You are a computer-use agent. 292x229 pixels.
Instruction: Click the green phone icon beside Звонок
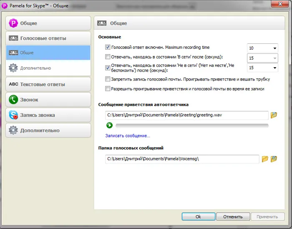13,100
